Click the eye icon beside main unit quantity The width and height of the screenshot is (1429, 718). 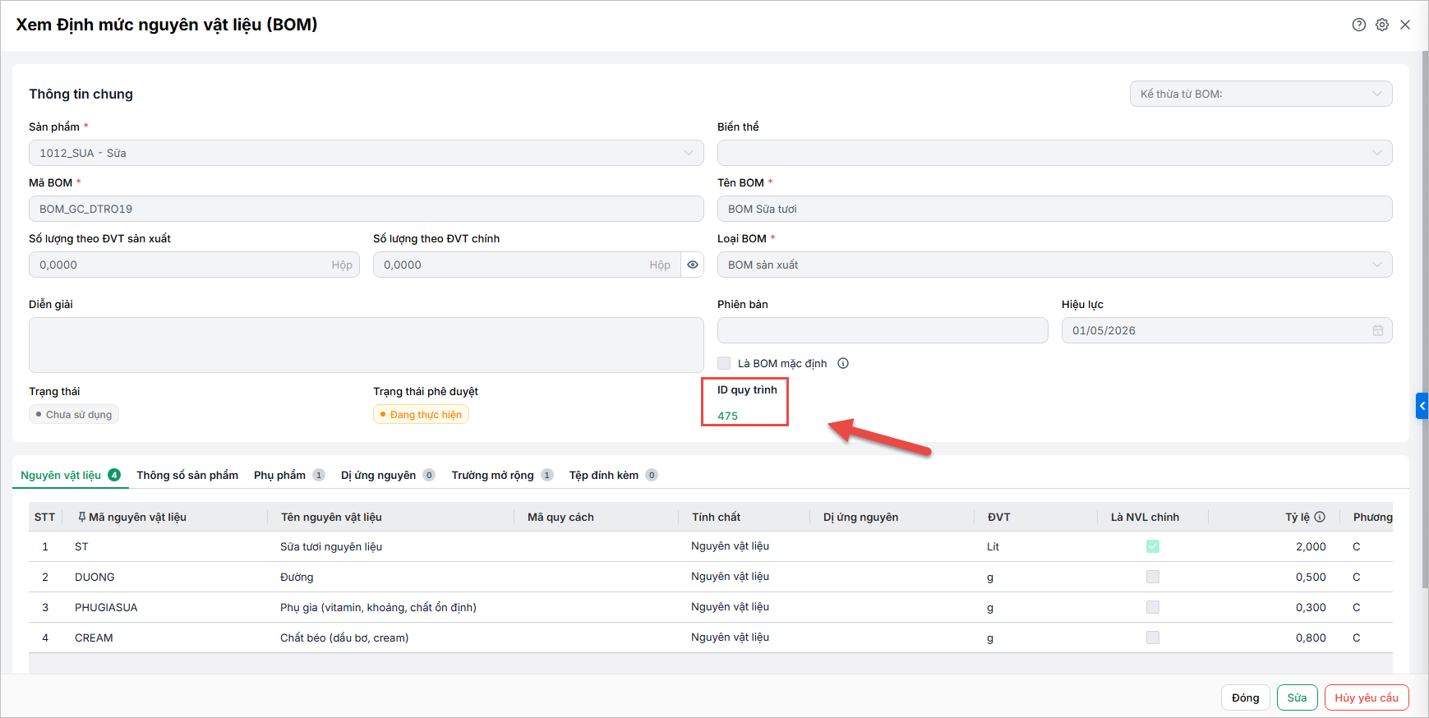(693, 265)
